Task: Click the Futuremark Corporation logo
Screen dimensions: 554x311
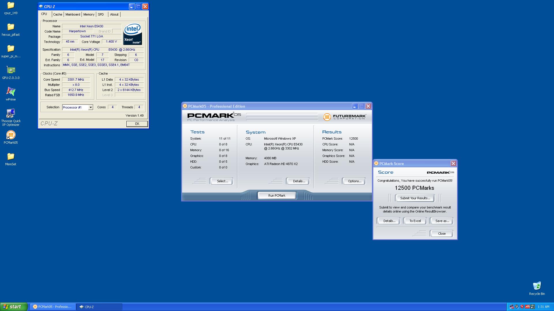Action: coord(345,117)
